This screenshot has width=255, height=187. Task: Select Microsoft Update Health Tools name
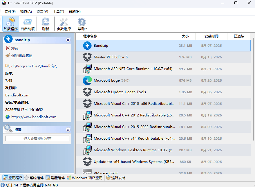120,92
